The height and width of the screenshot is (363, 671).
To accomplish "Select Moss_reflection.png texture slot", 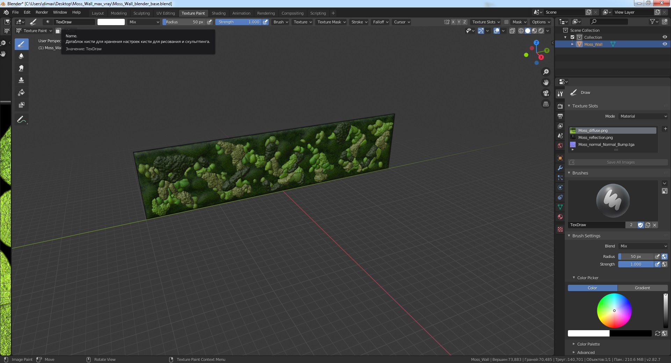I will [x=613, y=138].
